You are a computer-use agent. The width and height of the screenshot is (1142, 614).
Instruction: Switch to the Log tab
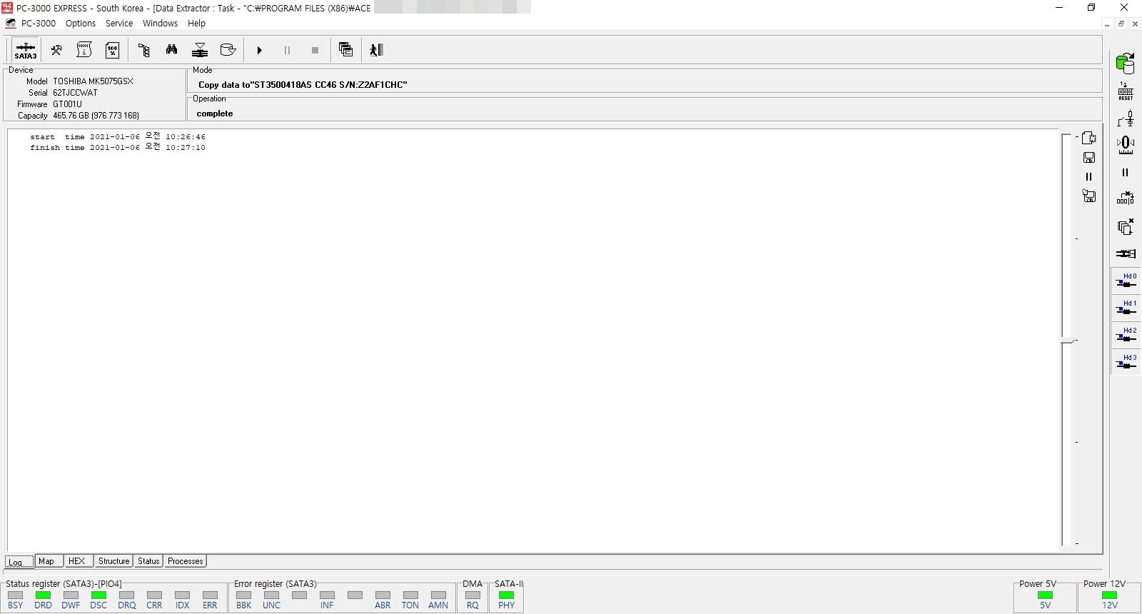[x=19, y=562]
